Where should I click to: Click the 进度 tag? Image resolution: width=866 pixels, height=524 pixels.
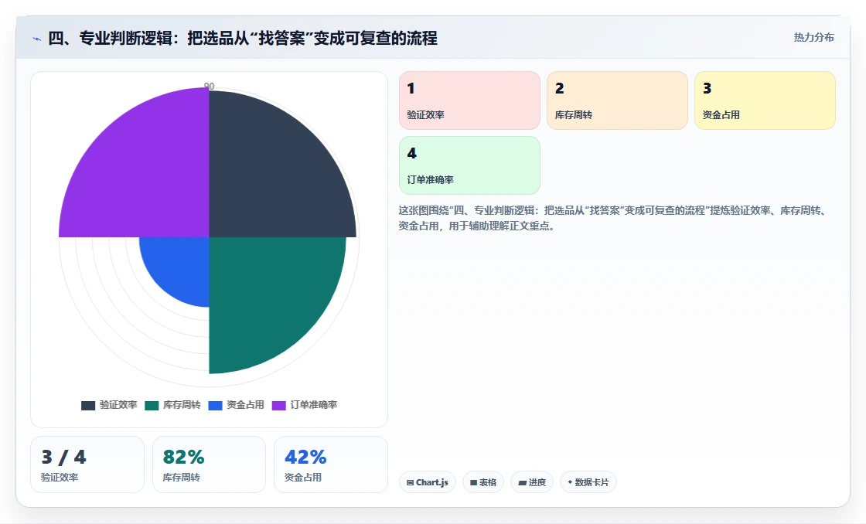coord(532,482)
